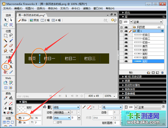Select the Pointer tool

click(x=5, y=20)
